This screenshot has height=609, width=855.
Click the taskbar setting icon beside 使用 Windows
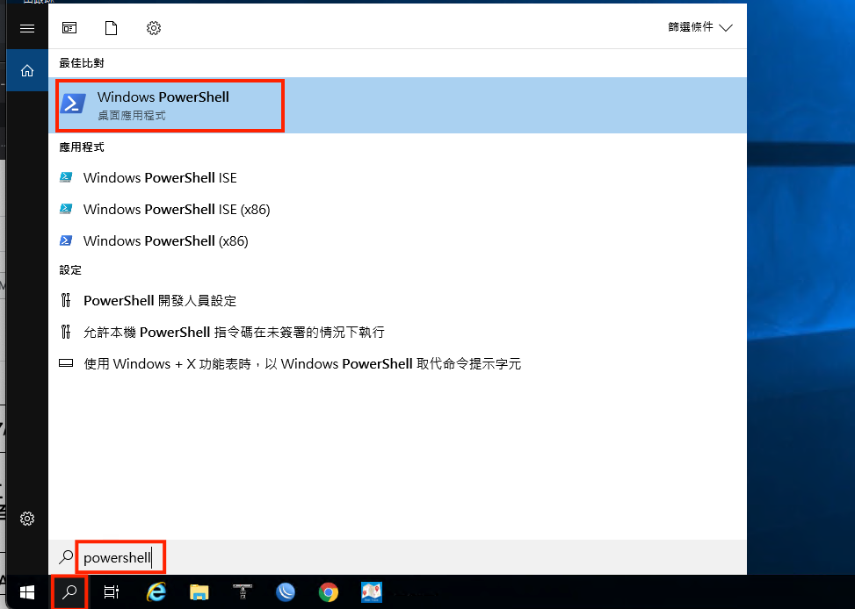(x=66, y=362)
